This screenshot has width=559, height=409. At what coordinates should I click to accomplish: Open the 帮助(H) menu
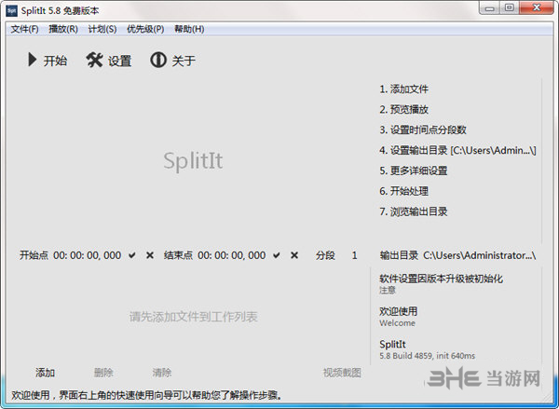(189, 29)
